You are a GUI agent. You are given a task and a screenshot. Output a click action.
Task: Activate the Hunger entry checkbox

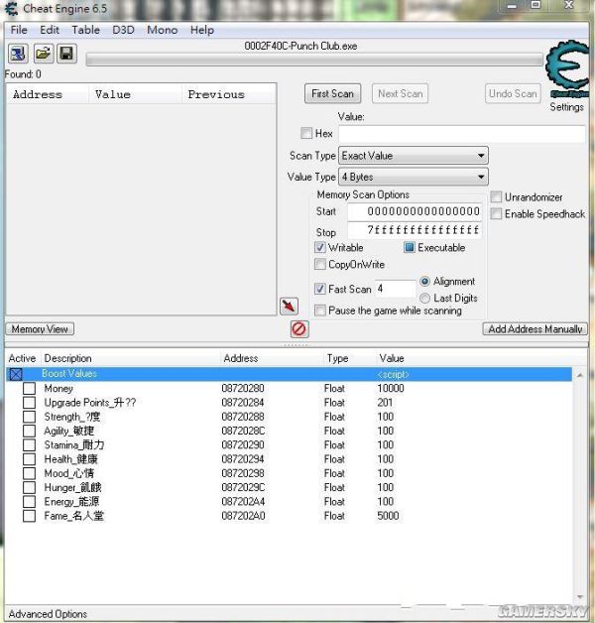29,487
